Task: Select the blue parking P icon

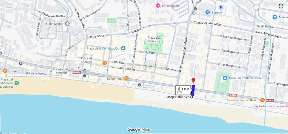Action: pos(221,7)
